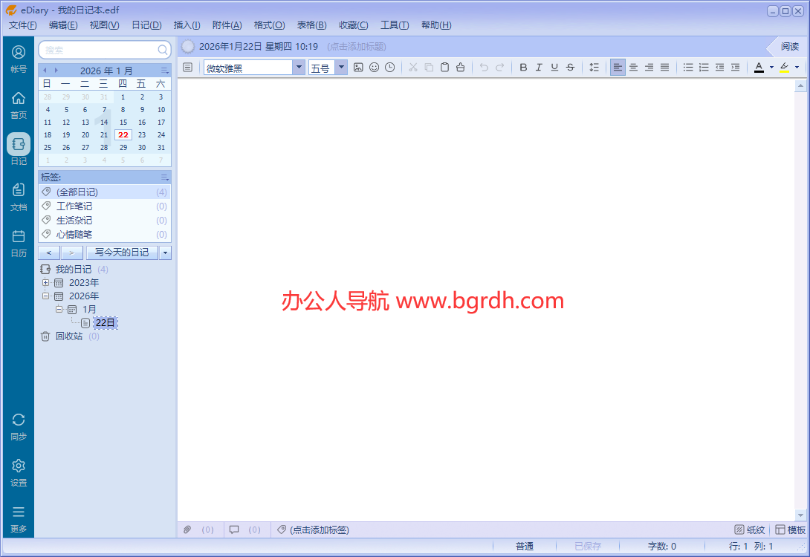Viewport: 810px width, 557px height.
Task: Toggle underline formatting
Action: click(554, 67)
